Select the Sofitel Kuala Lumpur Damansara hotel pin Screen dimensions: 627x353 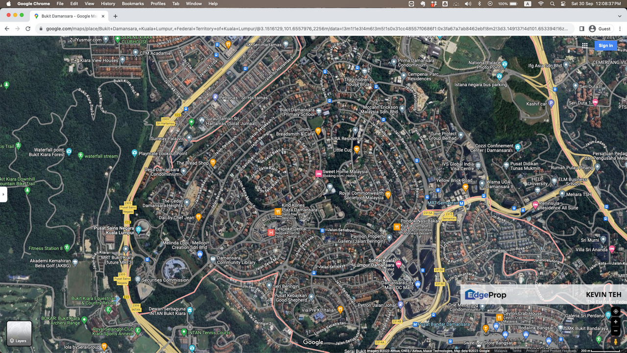[398, 264]
